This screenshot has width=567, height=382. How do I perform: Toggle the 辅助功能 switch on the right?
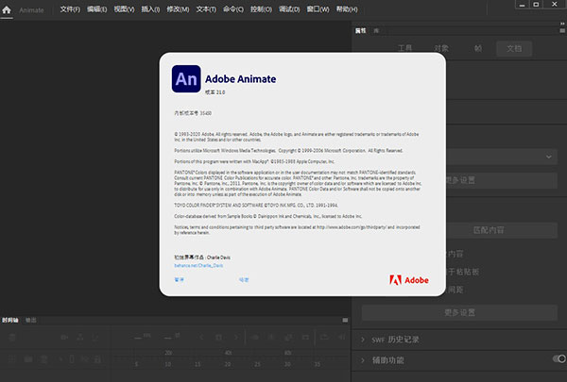559,359
